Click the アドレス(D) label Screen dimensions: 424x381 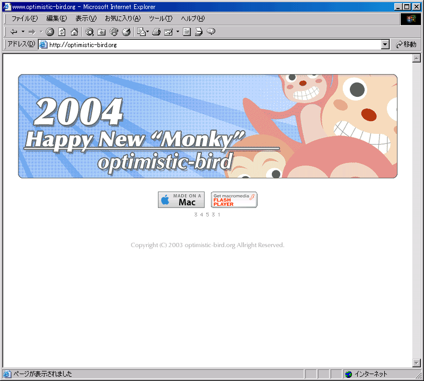click(21, 44)
